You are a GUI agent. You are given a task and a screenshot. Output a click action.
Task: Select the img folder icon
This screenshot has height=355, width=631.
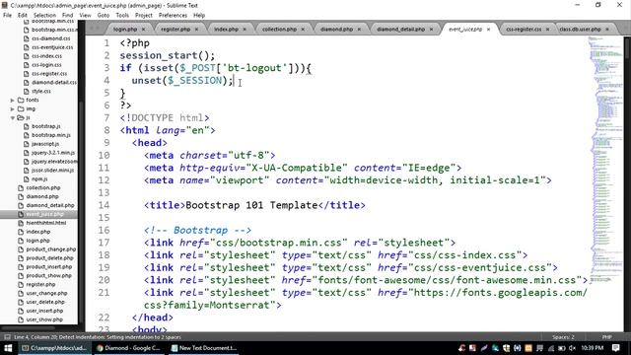pyautogui.click(x=21, y=109)
